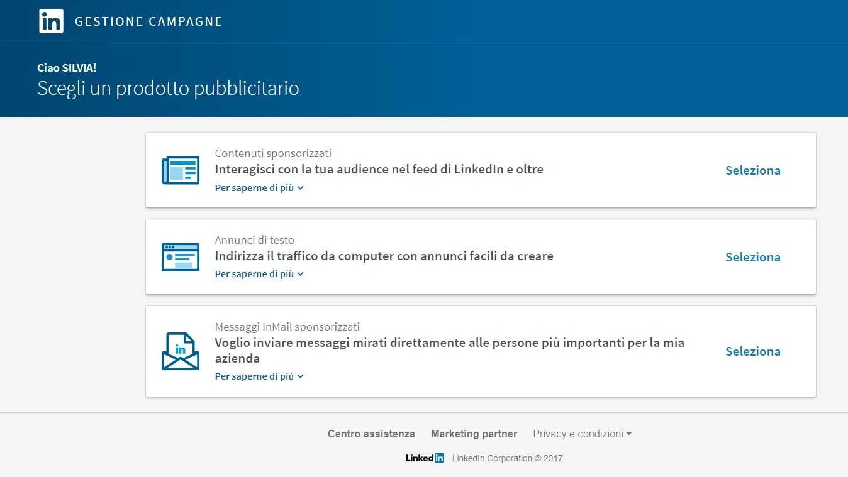Open the Privacy e condizioni dropdown
848x477 pixels.
582,434
